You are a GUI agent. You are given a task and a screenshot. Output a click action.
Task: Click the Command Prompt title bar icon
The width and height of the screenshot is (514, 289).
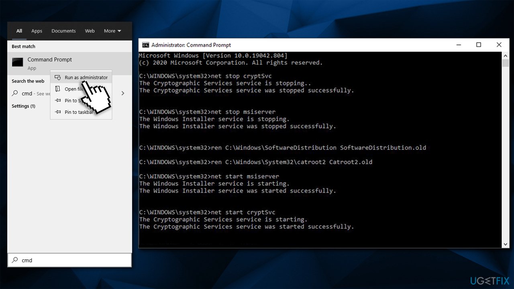click(146, 45)
